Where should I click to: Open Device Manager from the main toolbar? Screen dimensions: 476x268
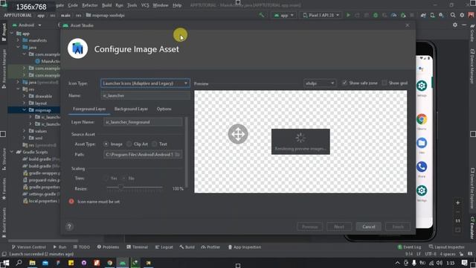pyautogui.click(x=432, y=15)
